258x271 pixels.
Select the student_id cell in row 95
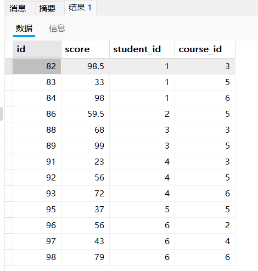[x=142, y=210]
